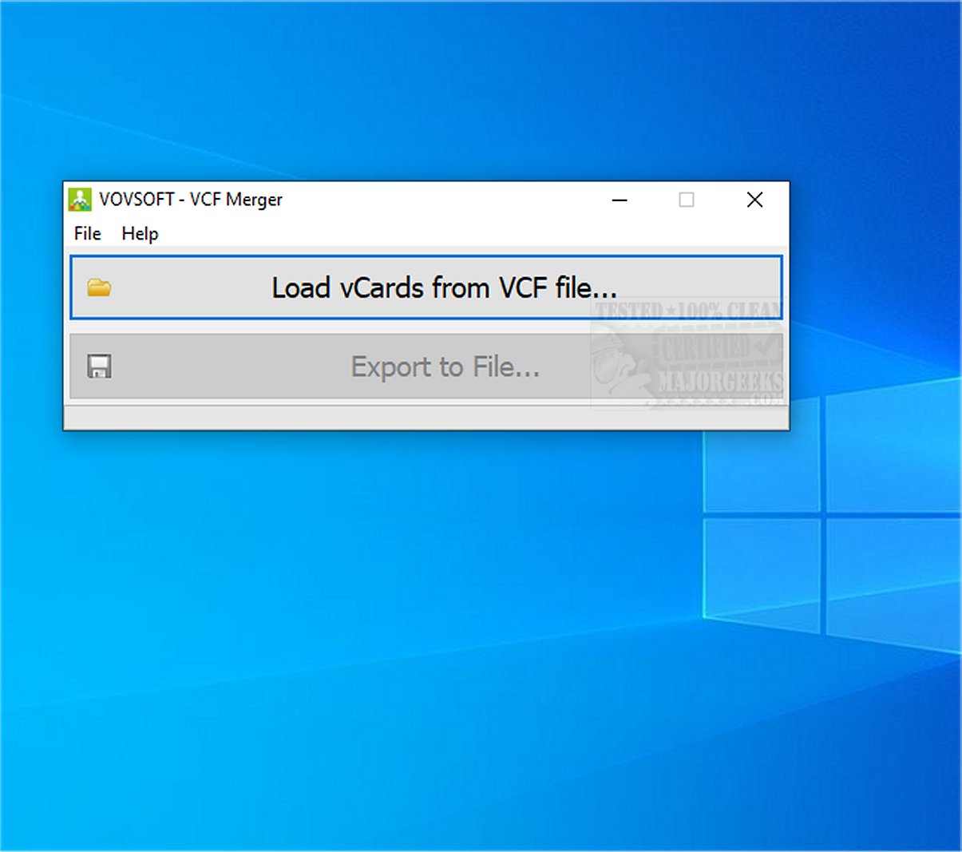The image size is (962, 852).
Task: Click the VOVSOFT logo icon in window header
Action: (x=80, y=200)
